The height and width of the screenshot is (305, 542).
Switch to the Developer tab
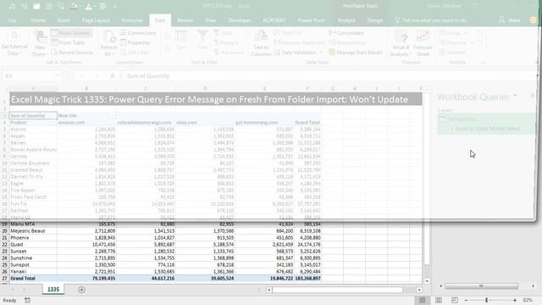[239, 20]
